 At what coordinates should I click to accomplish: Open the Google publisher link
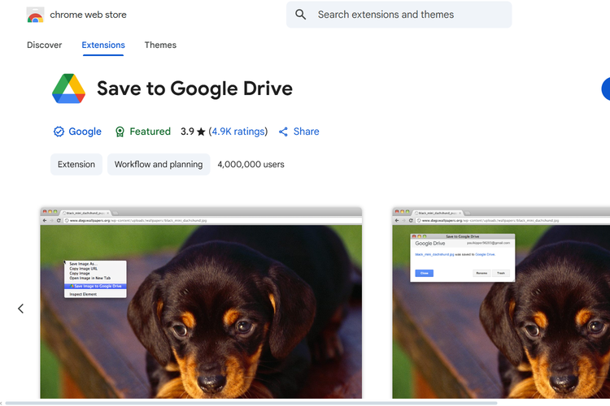click(85, 132)
